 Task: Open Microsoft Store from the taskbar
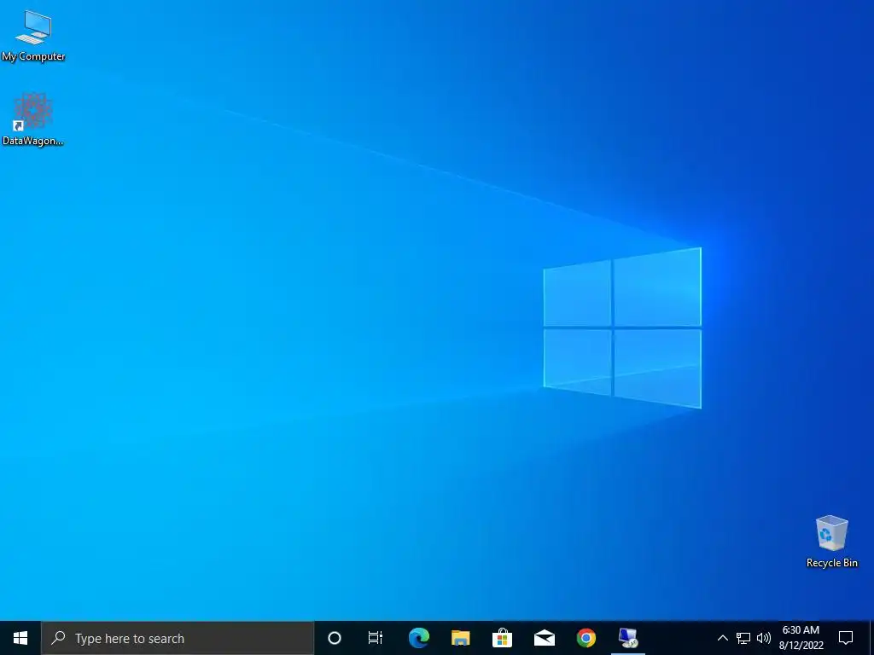(502, 638)
